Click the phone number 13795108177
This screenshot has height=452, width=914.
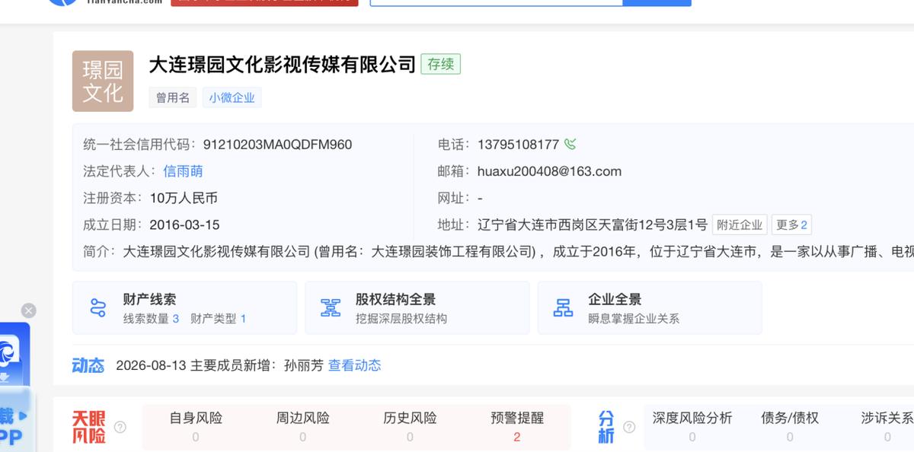pyautogui.click(x=518, y=145)
